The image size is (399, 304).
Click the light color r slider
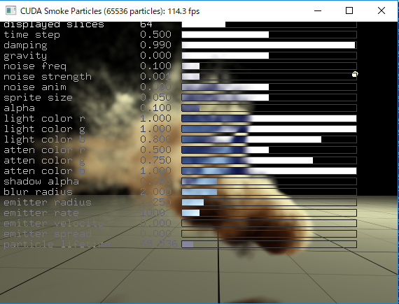tap(269, 119)
